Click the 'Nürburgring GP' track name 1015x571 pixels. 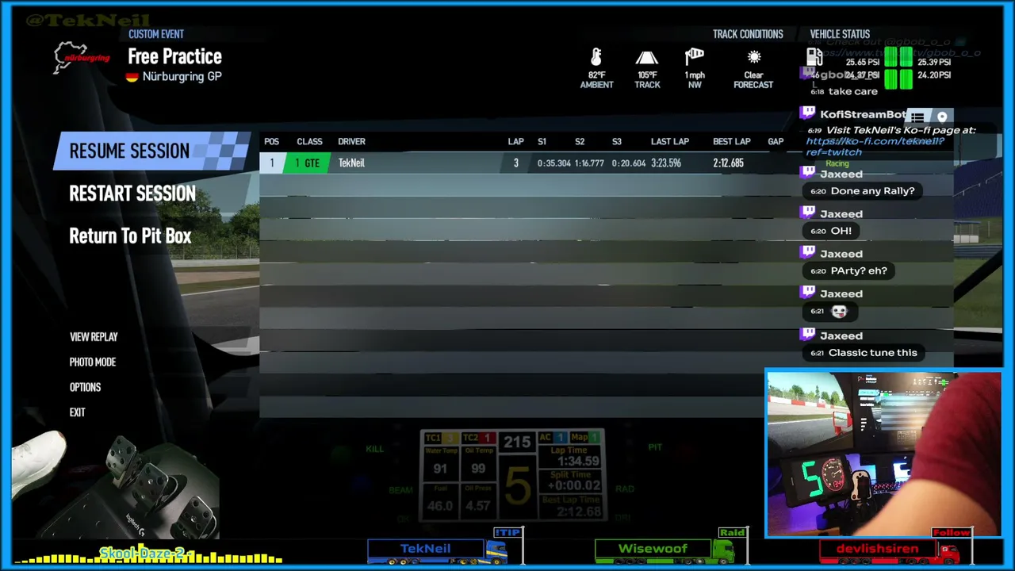point(182,77)
